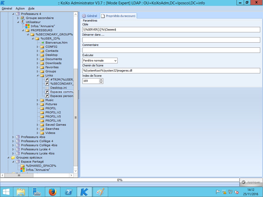The width and height of the screenshot is (263, 197).
Task: Click the Démarrer dans input field
Action: click(x=171, y=40)
